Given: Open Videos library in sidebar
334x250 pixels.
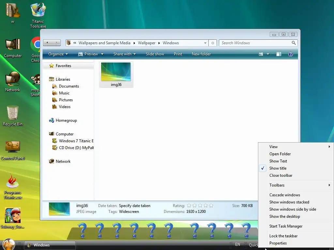Looking at the screenshot, I should [61, 107].
